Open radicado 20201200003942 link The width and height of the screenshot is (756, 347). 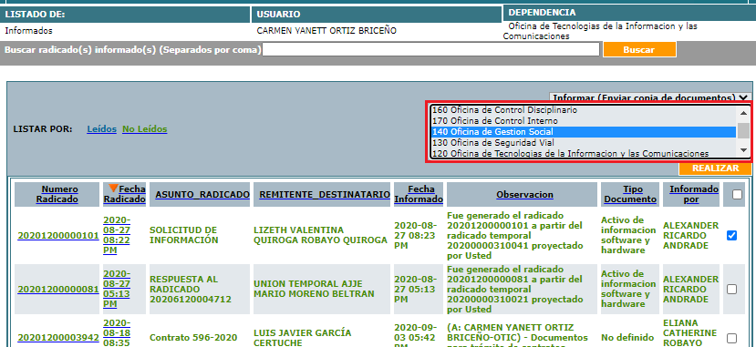coord(58,338)
